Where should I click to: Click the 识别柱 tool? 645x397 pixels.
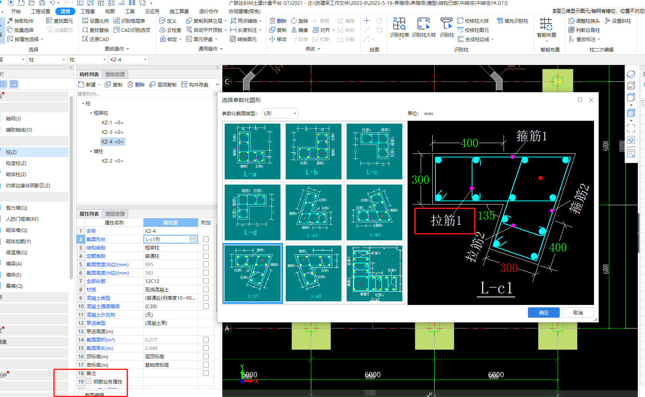coord(447,28)
